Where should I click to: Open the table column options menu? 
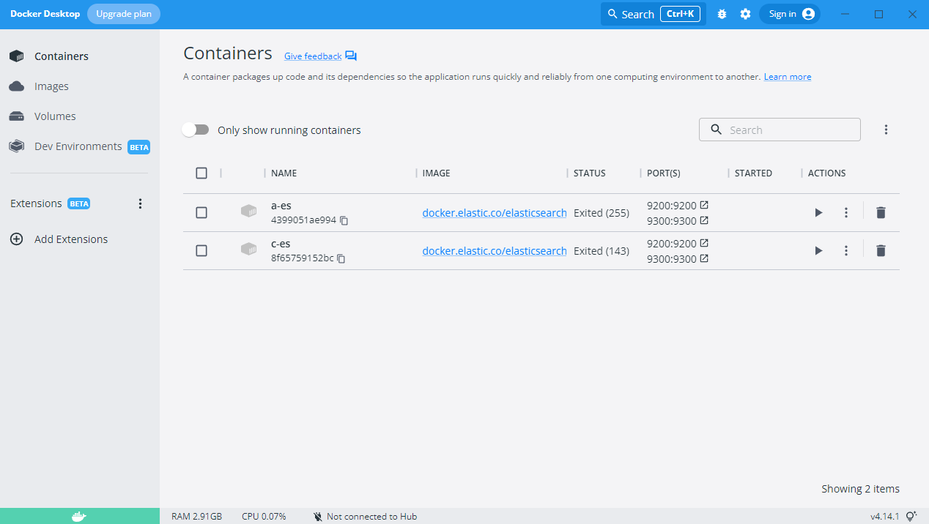(886, 130)
